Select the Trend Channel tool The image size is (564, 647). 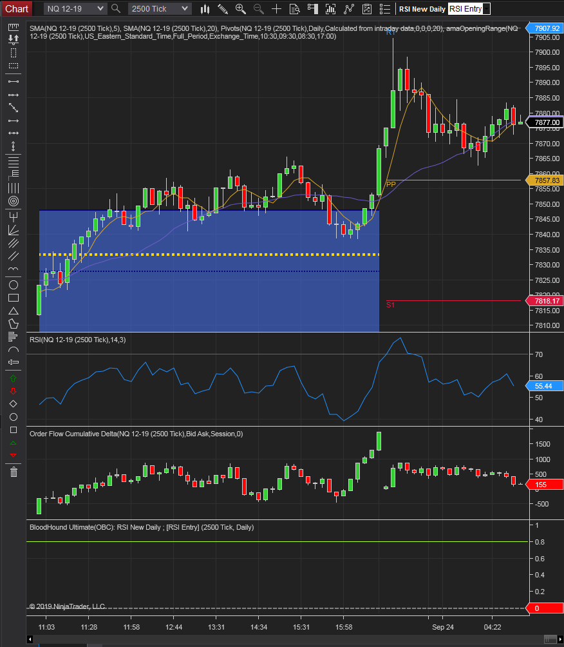pos(13,256)
